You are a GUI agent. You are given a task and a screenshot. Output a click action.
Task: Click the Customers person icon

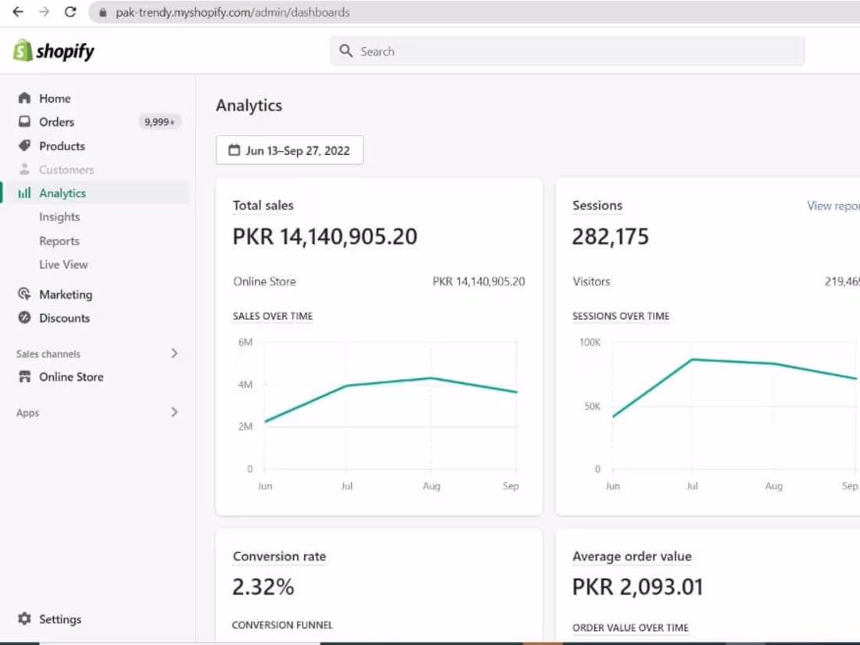(x=24, y=169)
